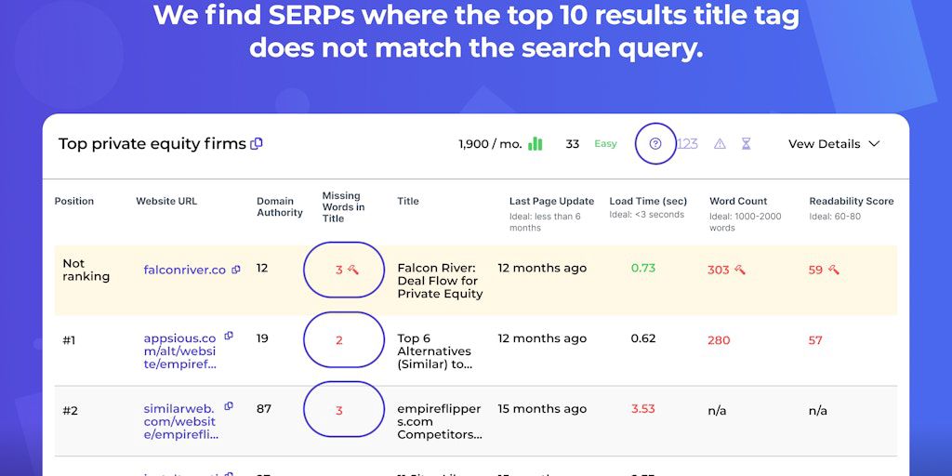The image size is (952, 476).
Task: Copy the similarweb.com URL
Action: tap(229, 406)
